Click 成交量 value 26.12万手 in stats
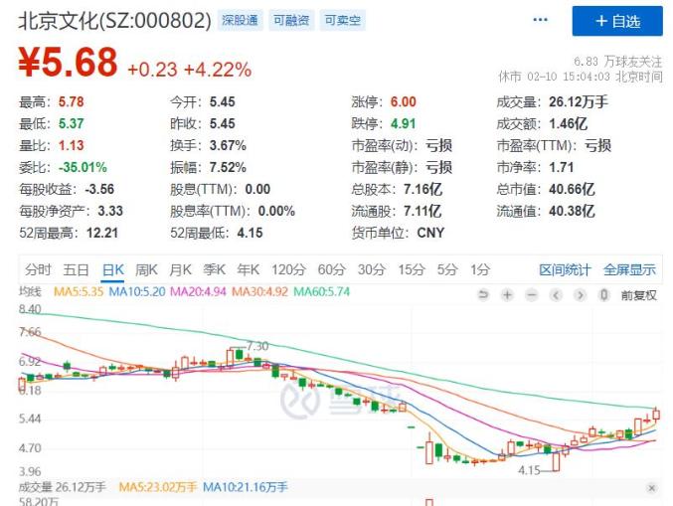Image resolution: width=673 pixels, height=506 pixels. pyautogui.click(x=579, y=102)
